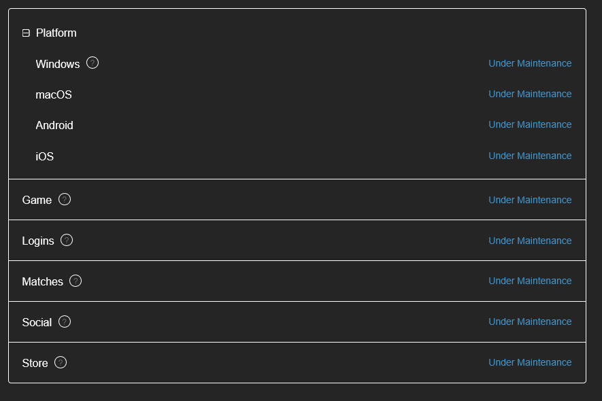Click the help icon next to Store

point(61,362)
